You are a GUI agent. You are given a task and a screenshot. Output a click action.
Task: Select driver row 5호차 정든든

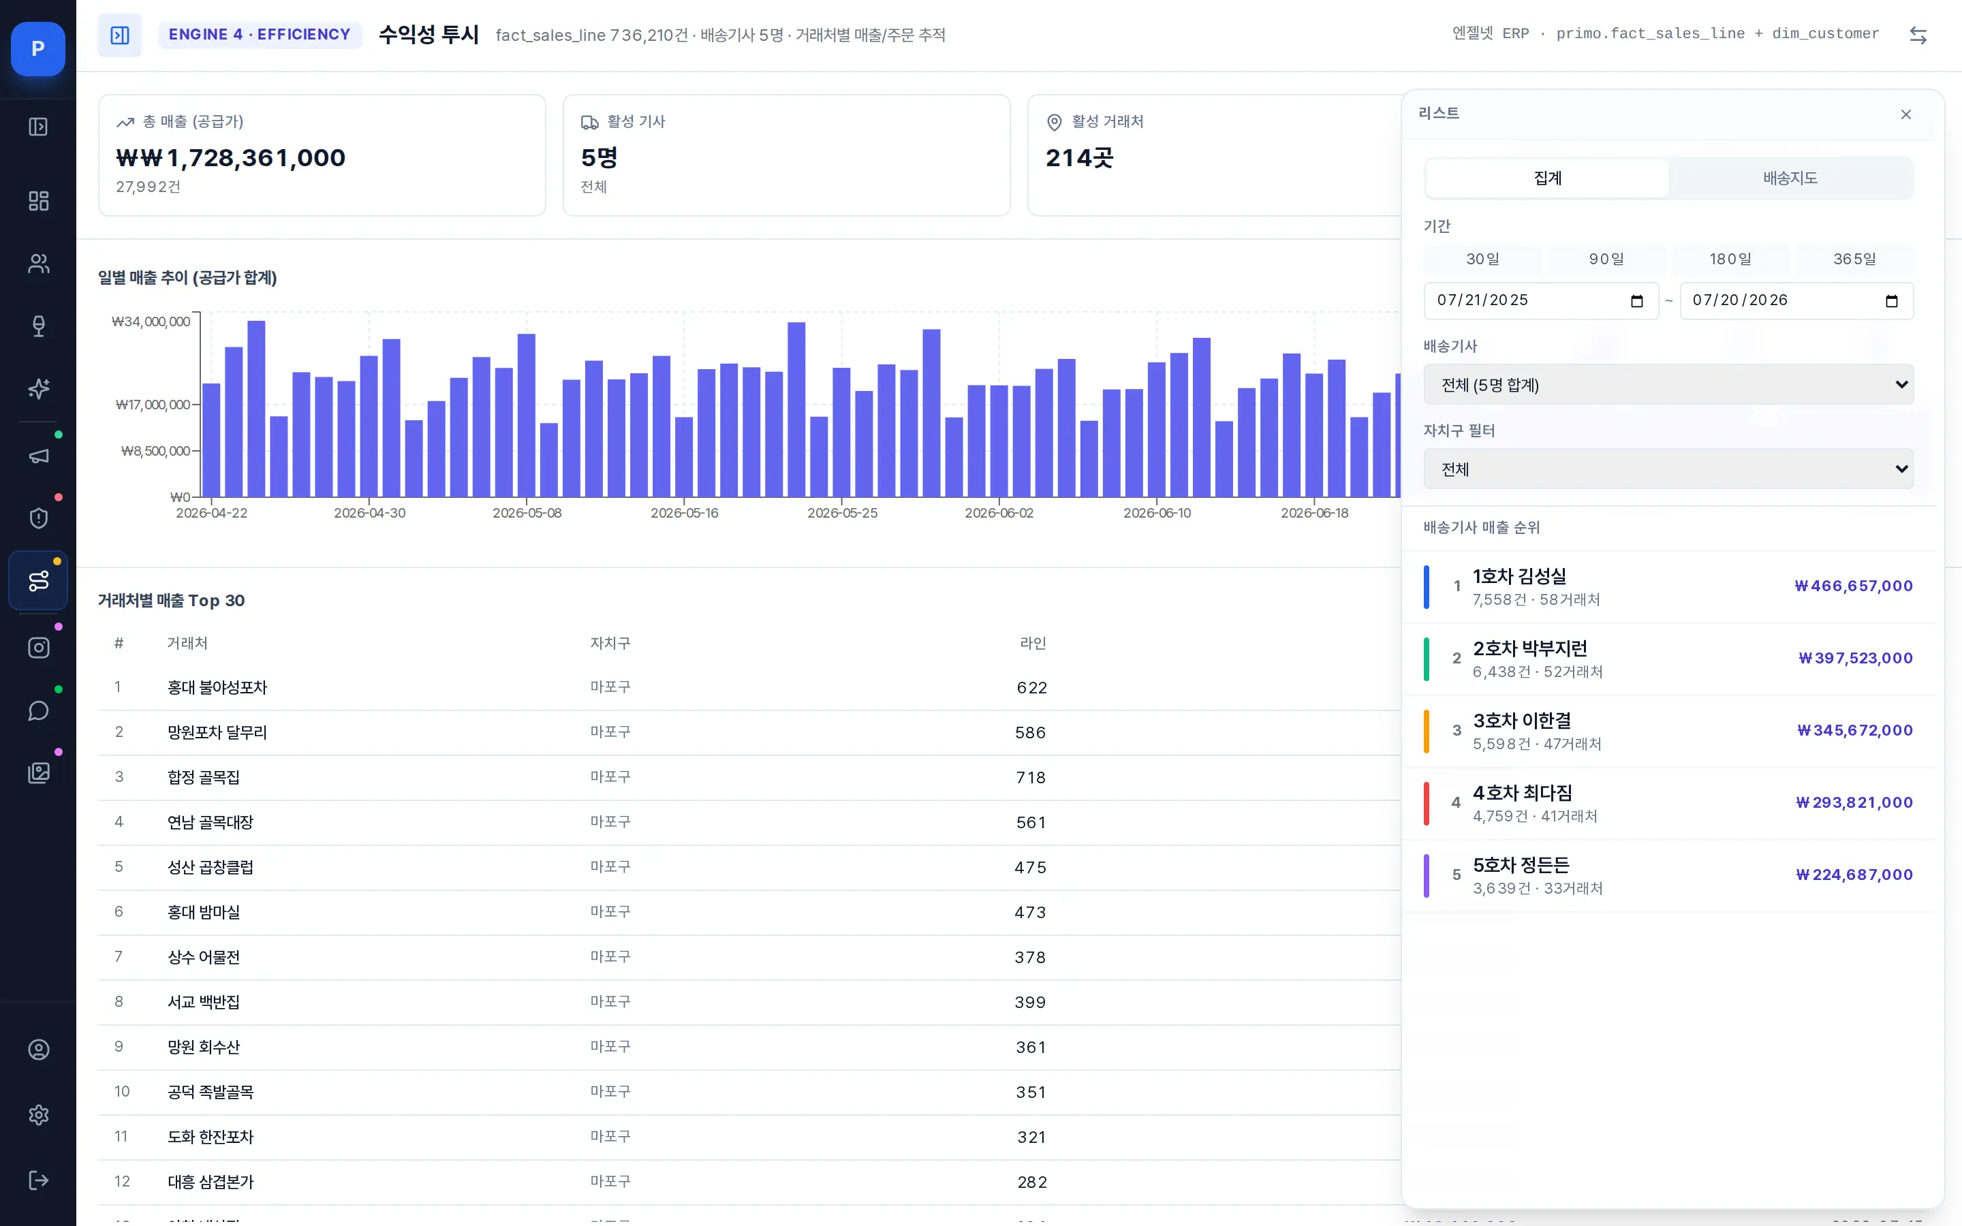(1668, 876)
